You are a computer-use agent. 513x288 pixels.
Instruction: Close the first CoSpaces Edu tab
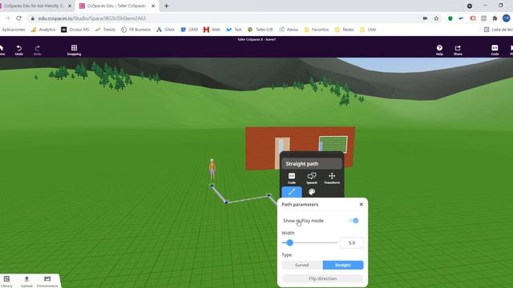pos(70,6)
